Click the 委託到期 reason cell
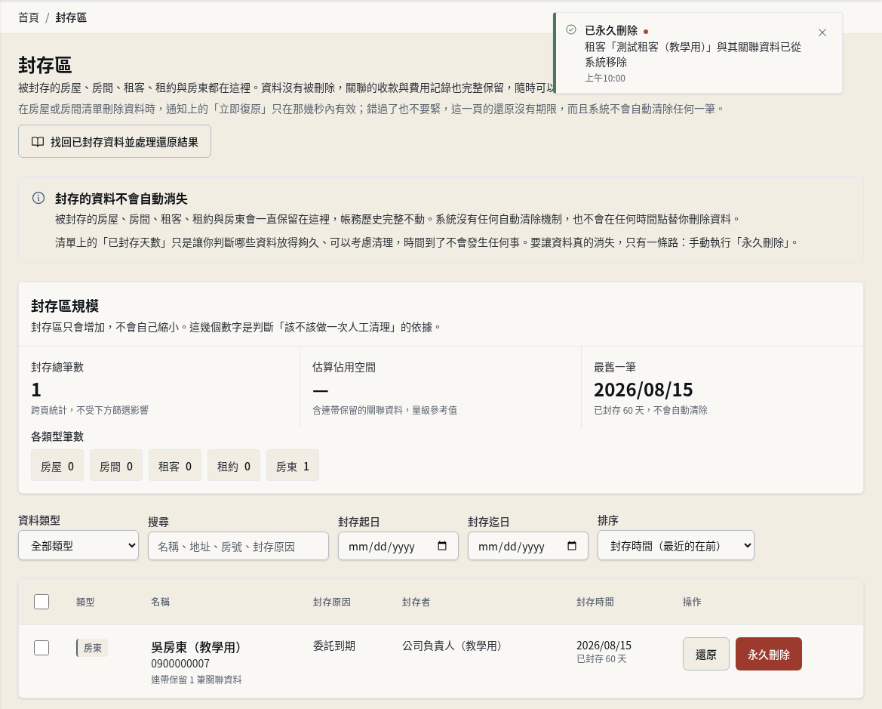 pyautogui.click(x=334, y=646)
